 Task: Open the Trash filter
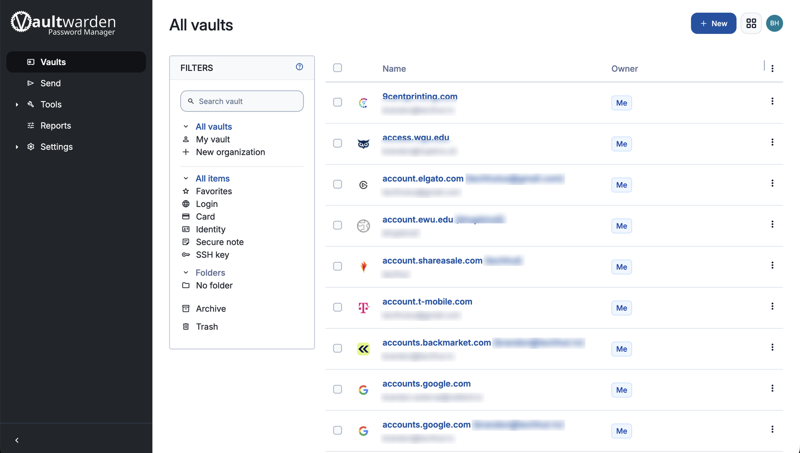coord(207,327)
